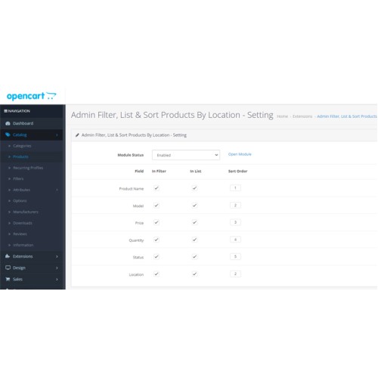The height and width of the screenshot is (378, 378).
Task: Click the pencil icon in panel heading
Action: [77, 135]
